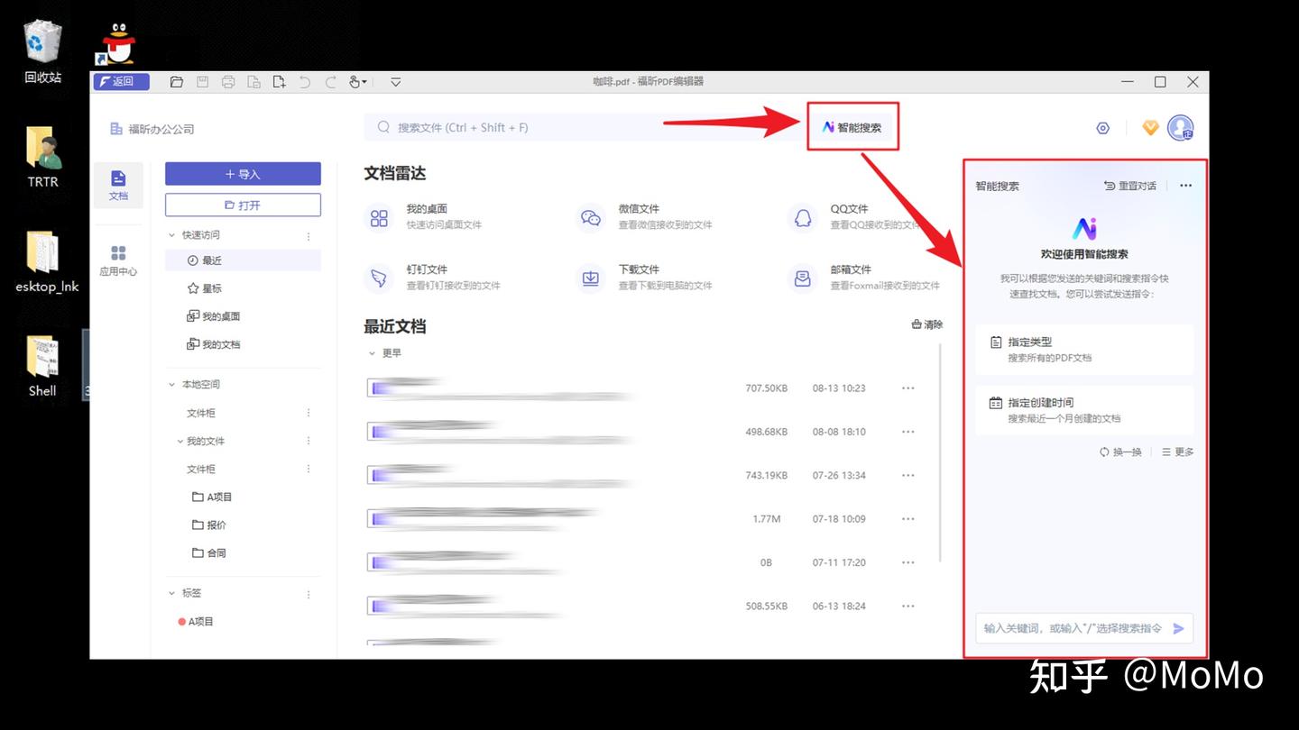The height and width of the screenshot is (730, 1299).
Task: Click the Redo arrow icon
Action: (331, 82)
